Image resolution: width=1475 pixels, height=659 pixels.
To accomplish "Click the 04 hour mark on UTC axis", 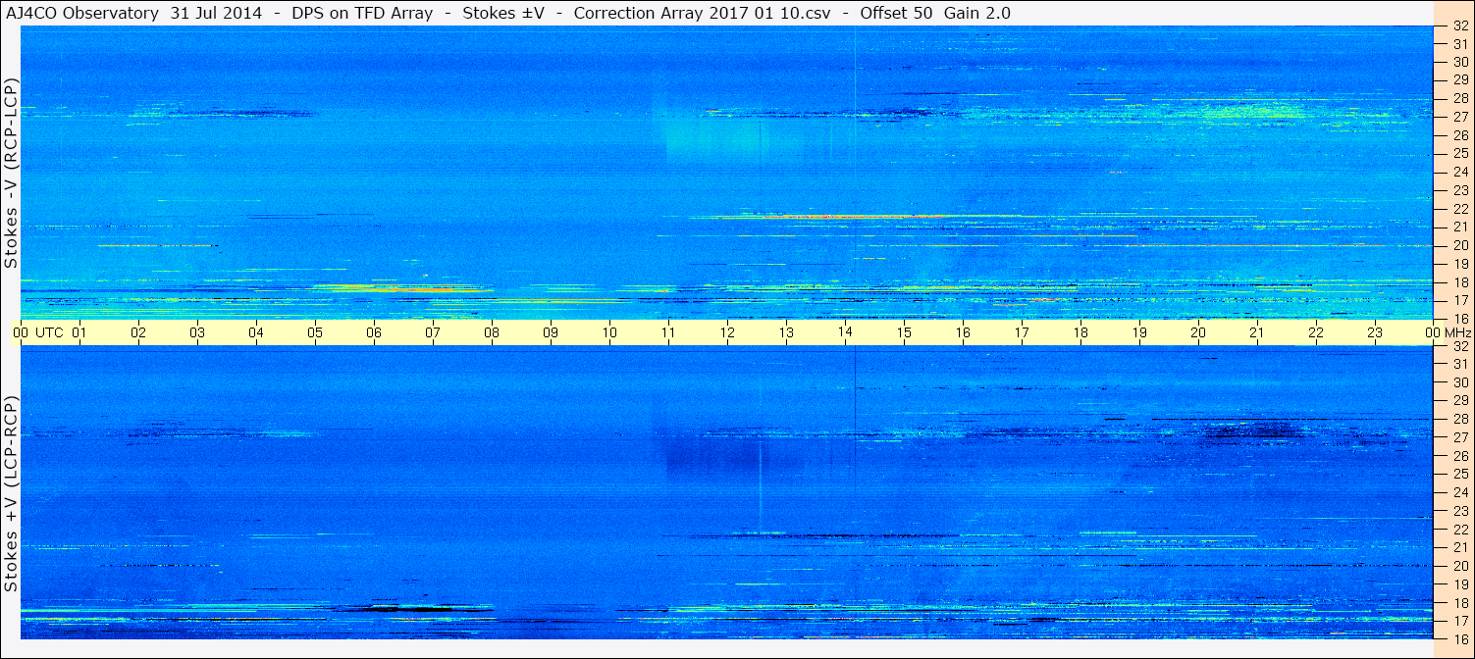I will pyautogui.click(x=256, y=332).
